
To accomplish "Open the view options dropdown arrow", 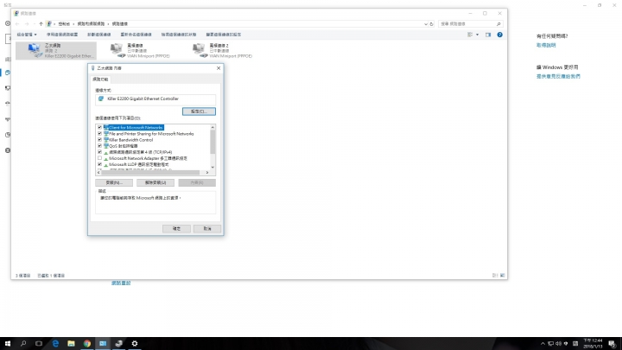I will (477, 35).
